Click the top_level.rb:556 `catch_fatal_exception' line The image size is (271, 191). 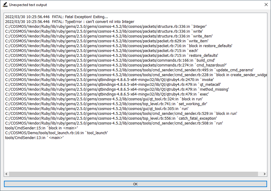[x=111, y=118]
